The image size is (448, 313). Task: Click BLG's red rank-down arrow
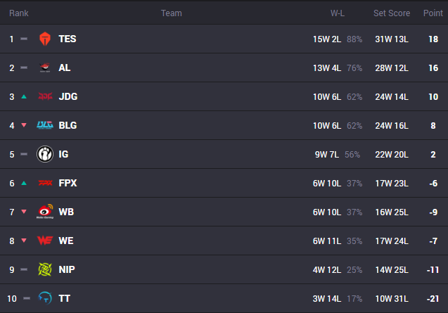[x=24, y=125]
